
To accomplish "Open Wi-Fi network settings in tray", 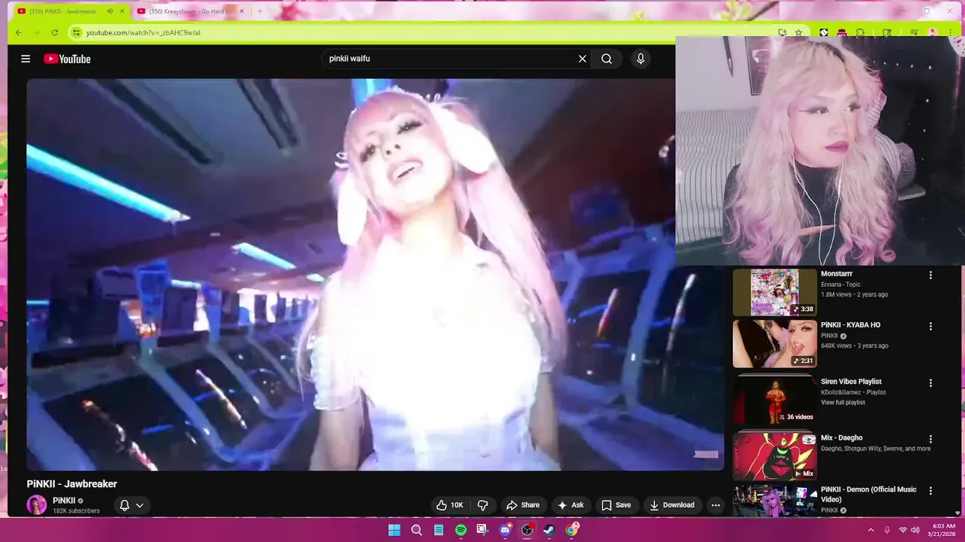I will point(903,530).
